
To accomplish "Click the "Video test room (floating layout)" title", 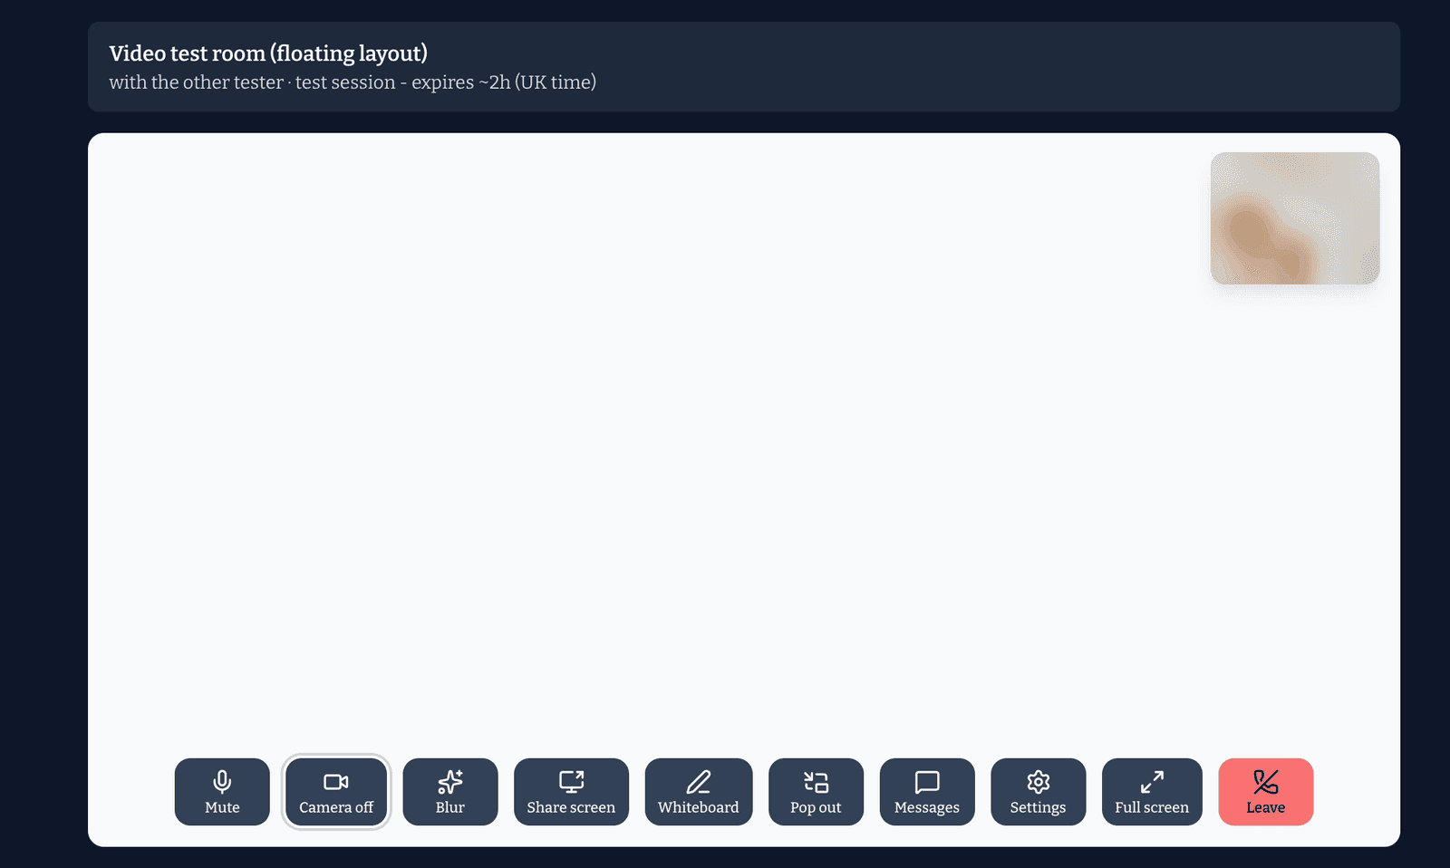I will [268, 53].
